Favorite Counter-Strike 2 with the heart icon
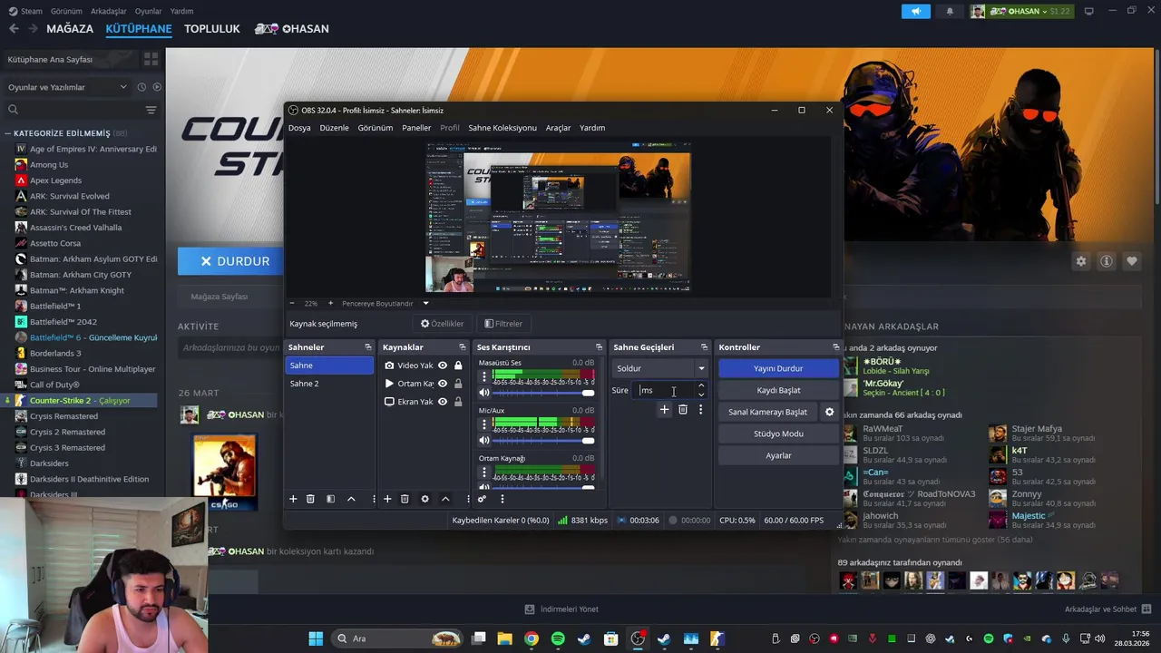Viewport: 1161px width, 653px height. click(x=1132, y=261)
